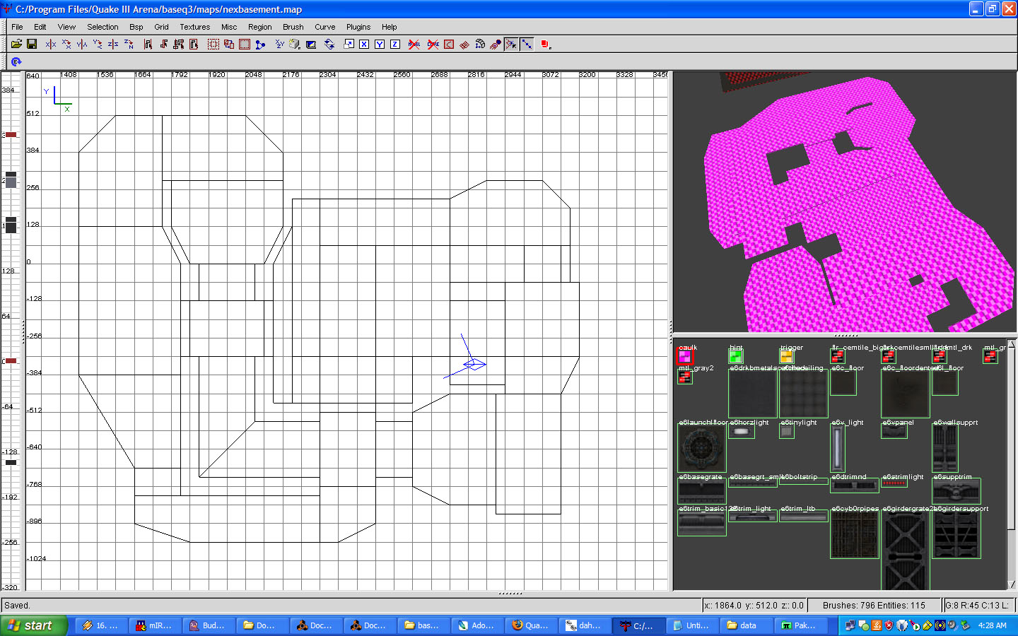Click the Select Partial Tall icon
1018x636 pixels.
tap(179, 44)
